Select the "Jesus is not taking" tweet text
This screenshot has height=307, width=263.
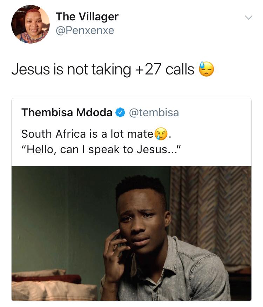[x=70, y=70]
